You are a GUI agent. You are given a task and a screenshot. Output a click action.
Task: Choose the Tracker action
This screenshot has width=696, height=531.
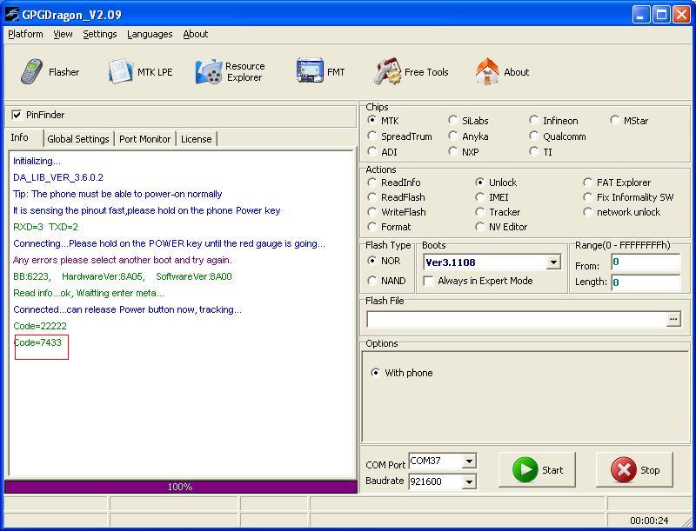click(x=479, y=212)
